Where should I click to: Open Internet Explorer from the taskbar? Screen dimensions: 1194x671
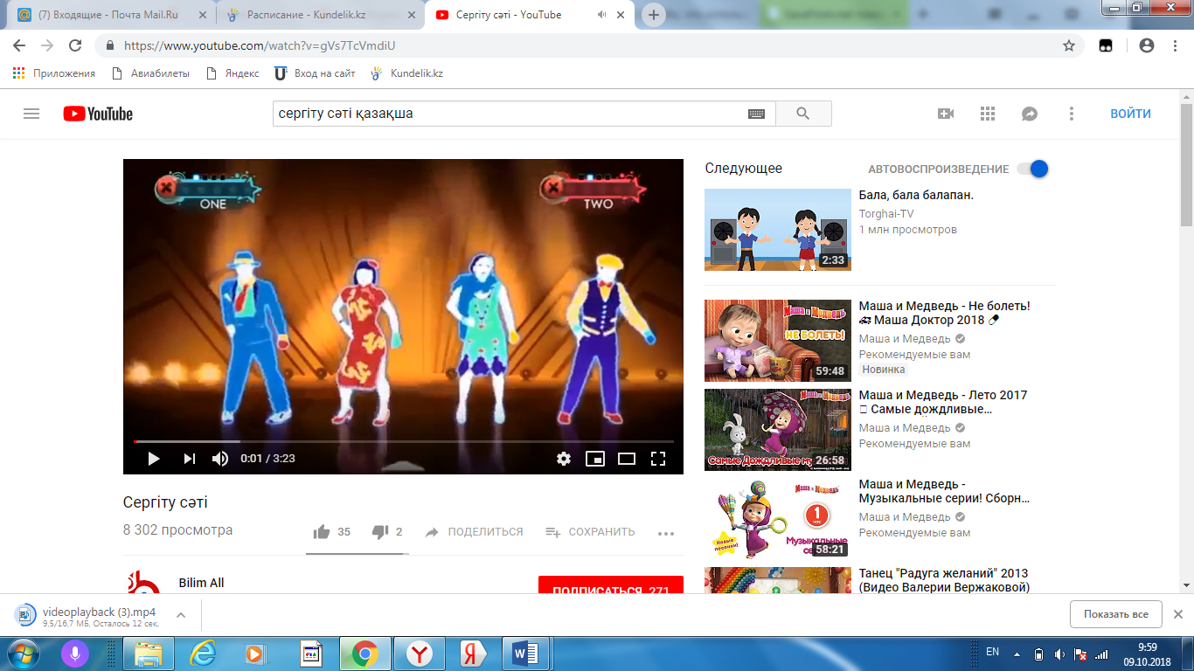pyautogui.click(x=203, y=654)
